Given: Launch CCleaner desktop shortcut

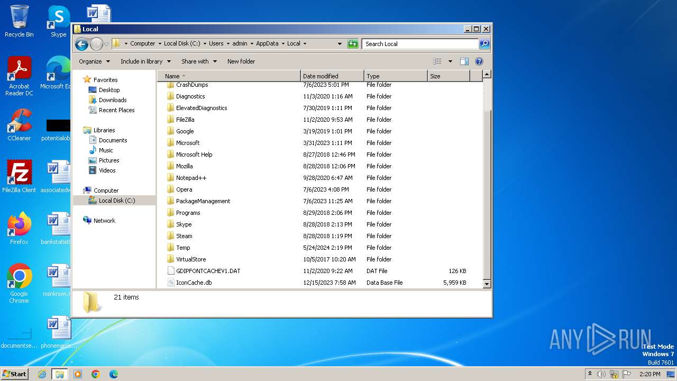Looking at the screenshot, I should pyautogui.click(x=19, y=125).
